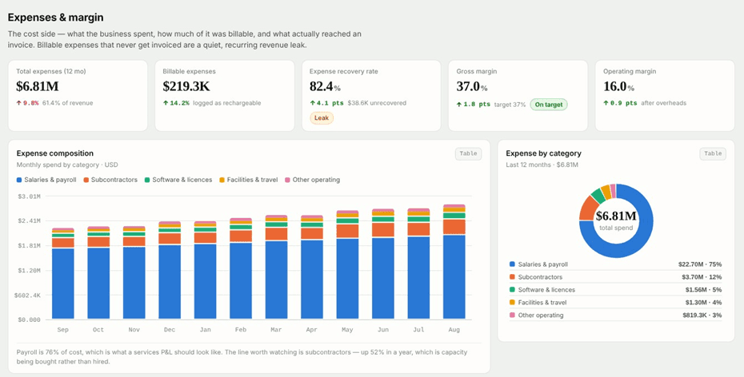Toggle Salaries & payroll chart legend swatch
Screen dimensions: 744x377
point(19,180)
